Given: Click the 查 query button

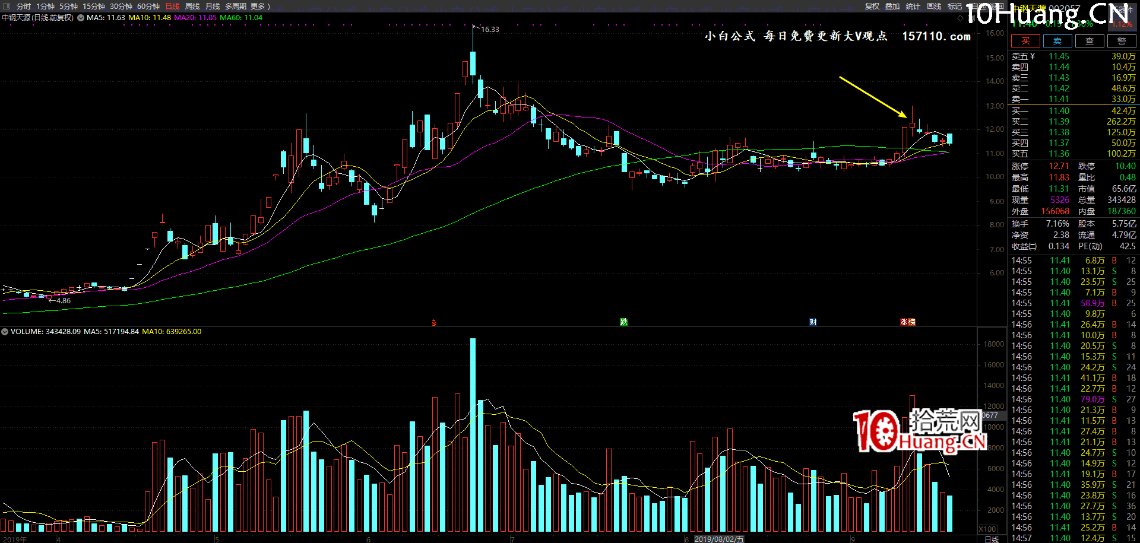Looking at the screenshot, I should [x=1090, y=41].
